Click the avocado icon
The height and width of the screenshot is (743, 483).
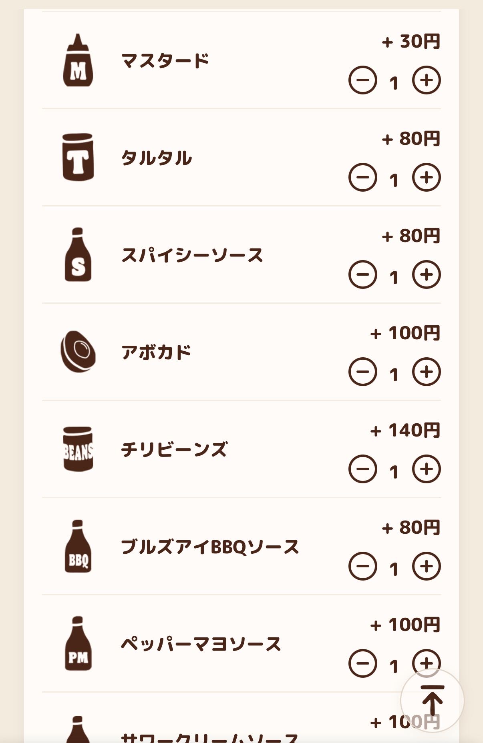click(x=78, y=352)
